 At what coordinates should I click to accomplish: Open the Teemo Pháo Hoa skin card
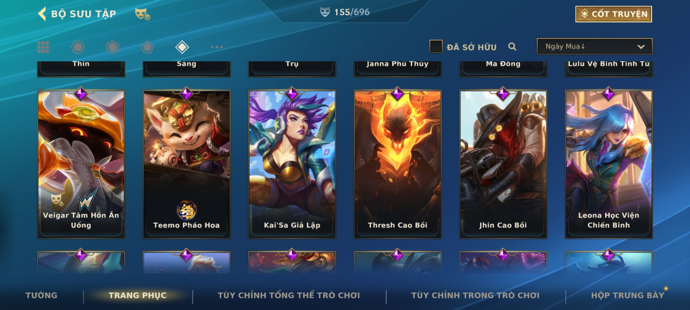point(187,164)
